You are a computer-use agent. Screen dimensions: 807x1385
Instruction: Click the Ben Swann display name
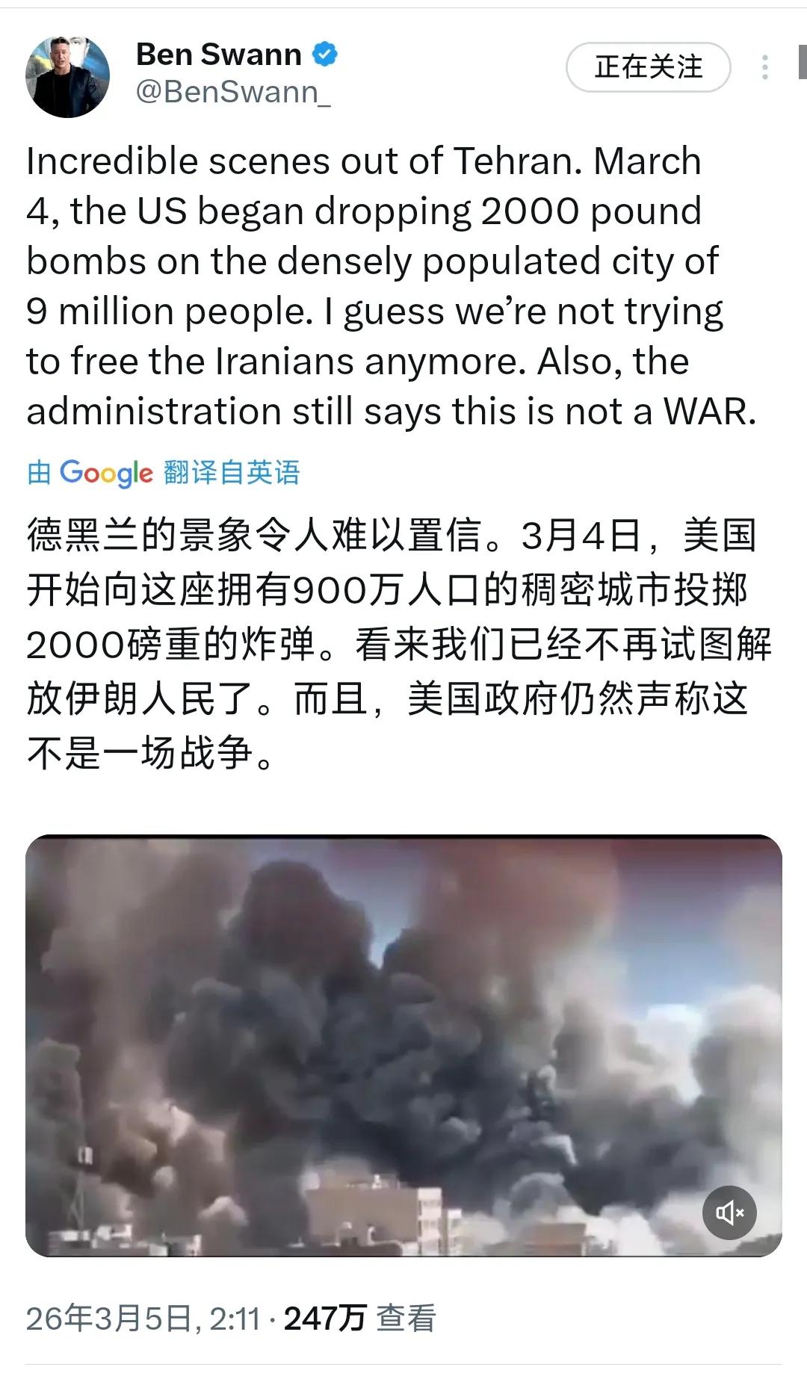[218, 54]
